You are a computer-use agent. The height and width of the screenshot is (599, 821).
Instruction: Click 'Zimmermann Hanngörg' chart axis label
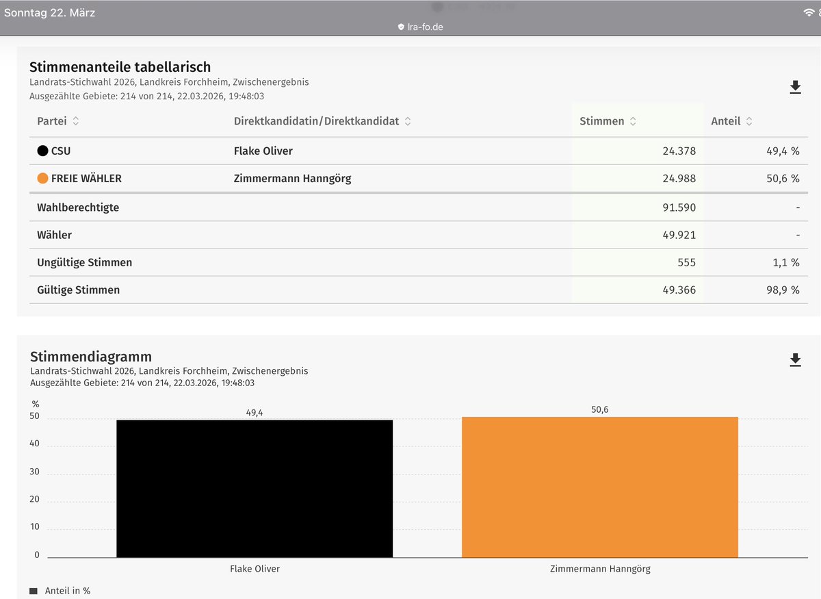(600, 569)
